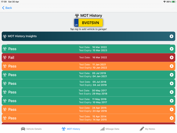Click the 17:39 clock in status bar
177x133 pixels.
4,2
